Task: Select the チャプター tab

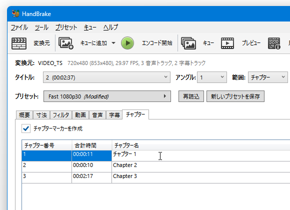Action: (x=135, y=114)
